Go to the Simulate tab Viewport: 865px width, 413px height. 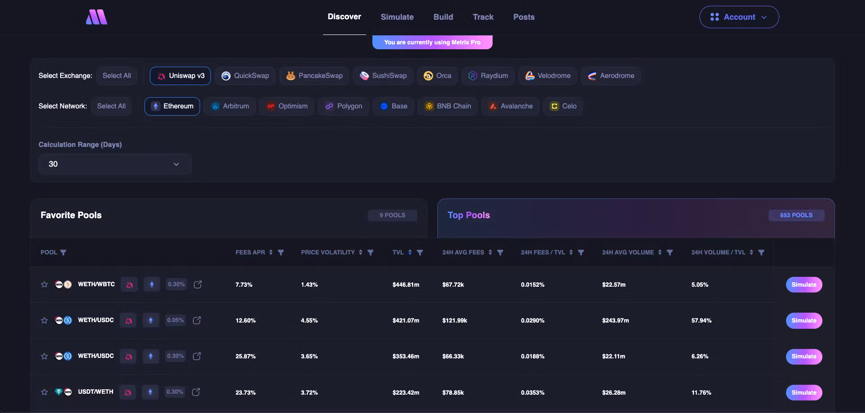click(397, 17)
